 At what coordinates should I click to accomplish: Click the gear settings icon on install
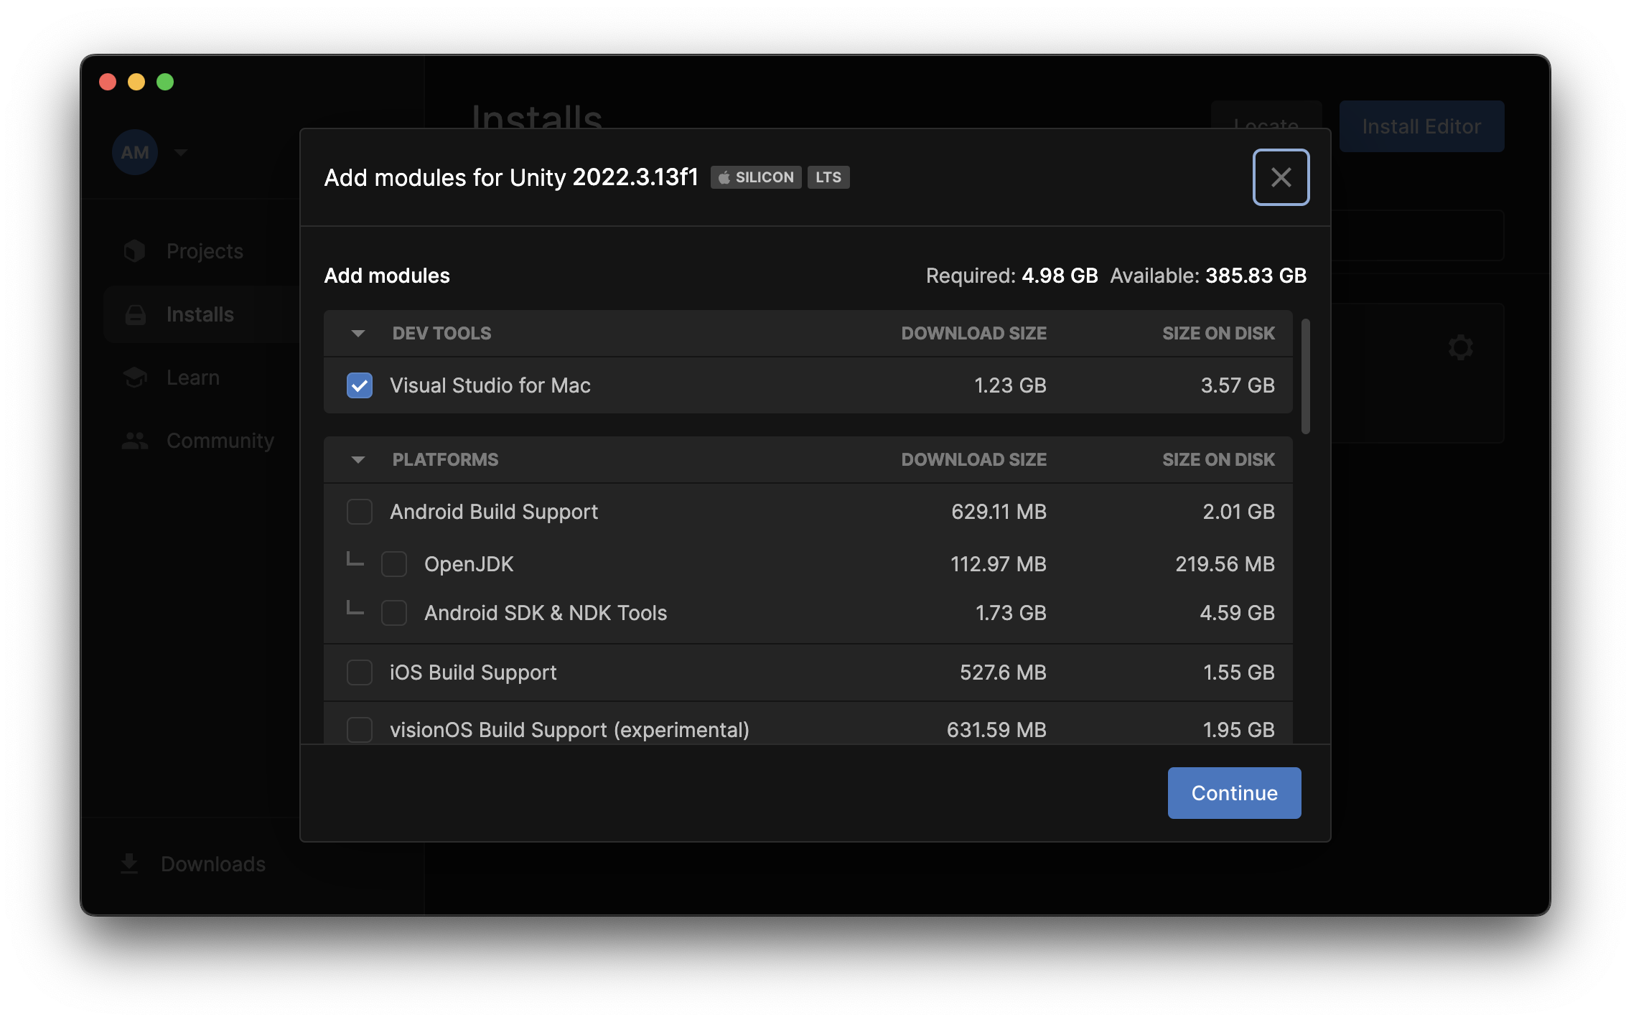pyautogui.click(x=1460, y=347)
